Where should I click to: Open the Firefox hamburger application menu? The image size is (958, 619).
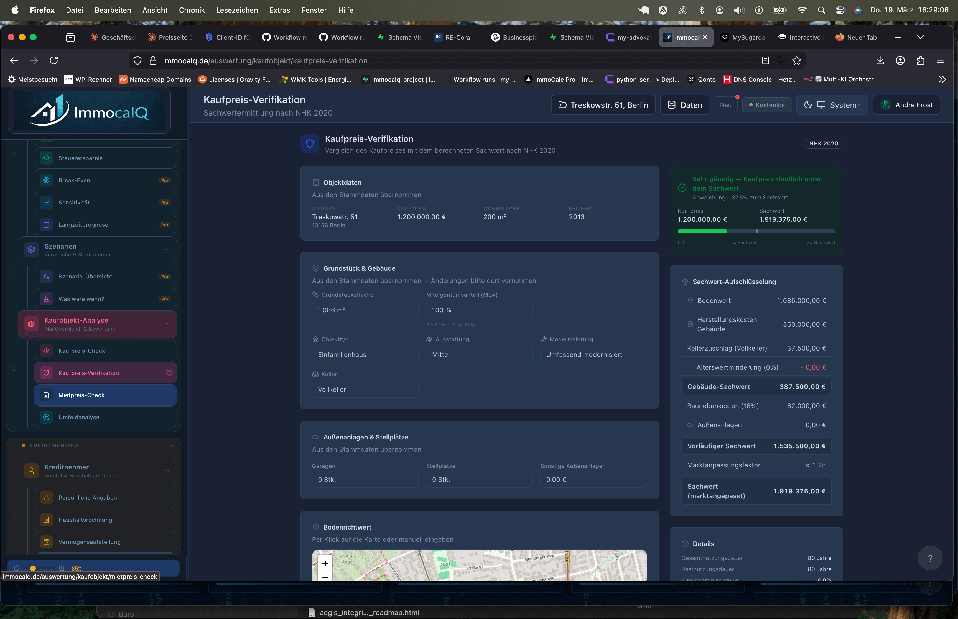940,60
